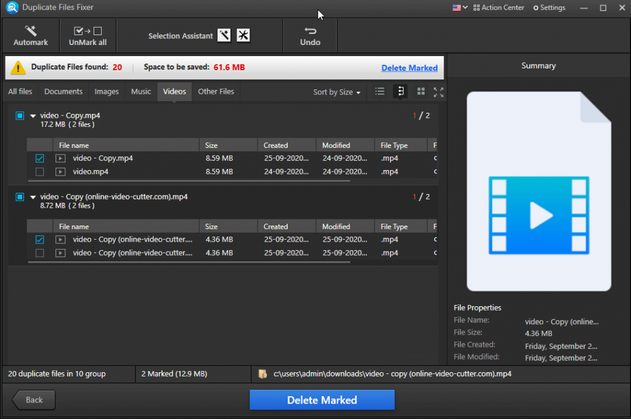Open Action Center
The width and height of the screenshot is (631, 419).
[x=499, y=7]
